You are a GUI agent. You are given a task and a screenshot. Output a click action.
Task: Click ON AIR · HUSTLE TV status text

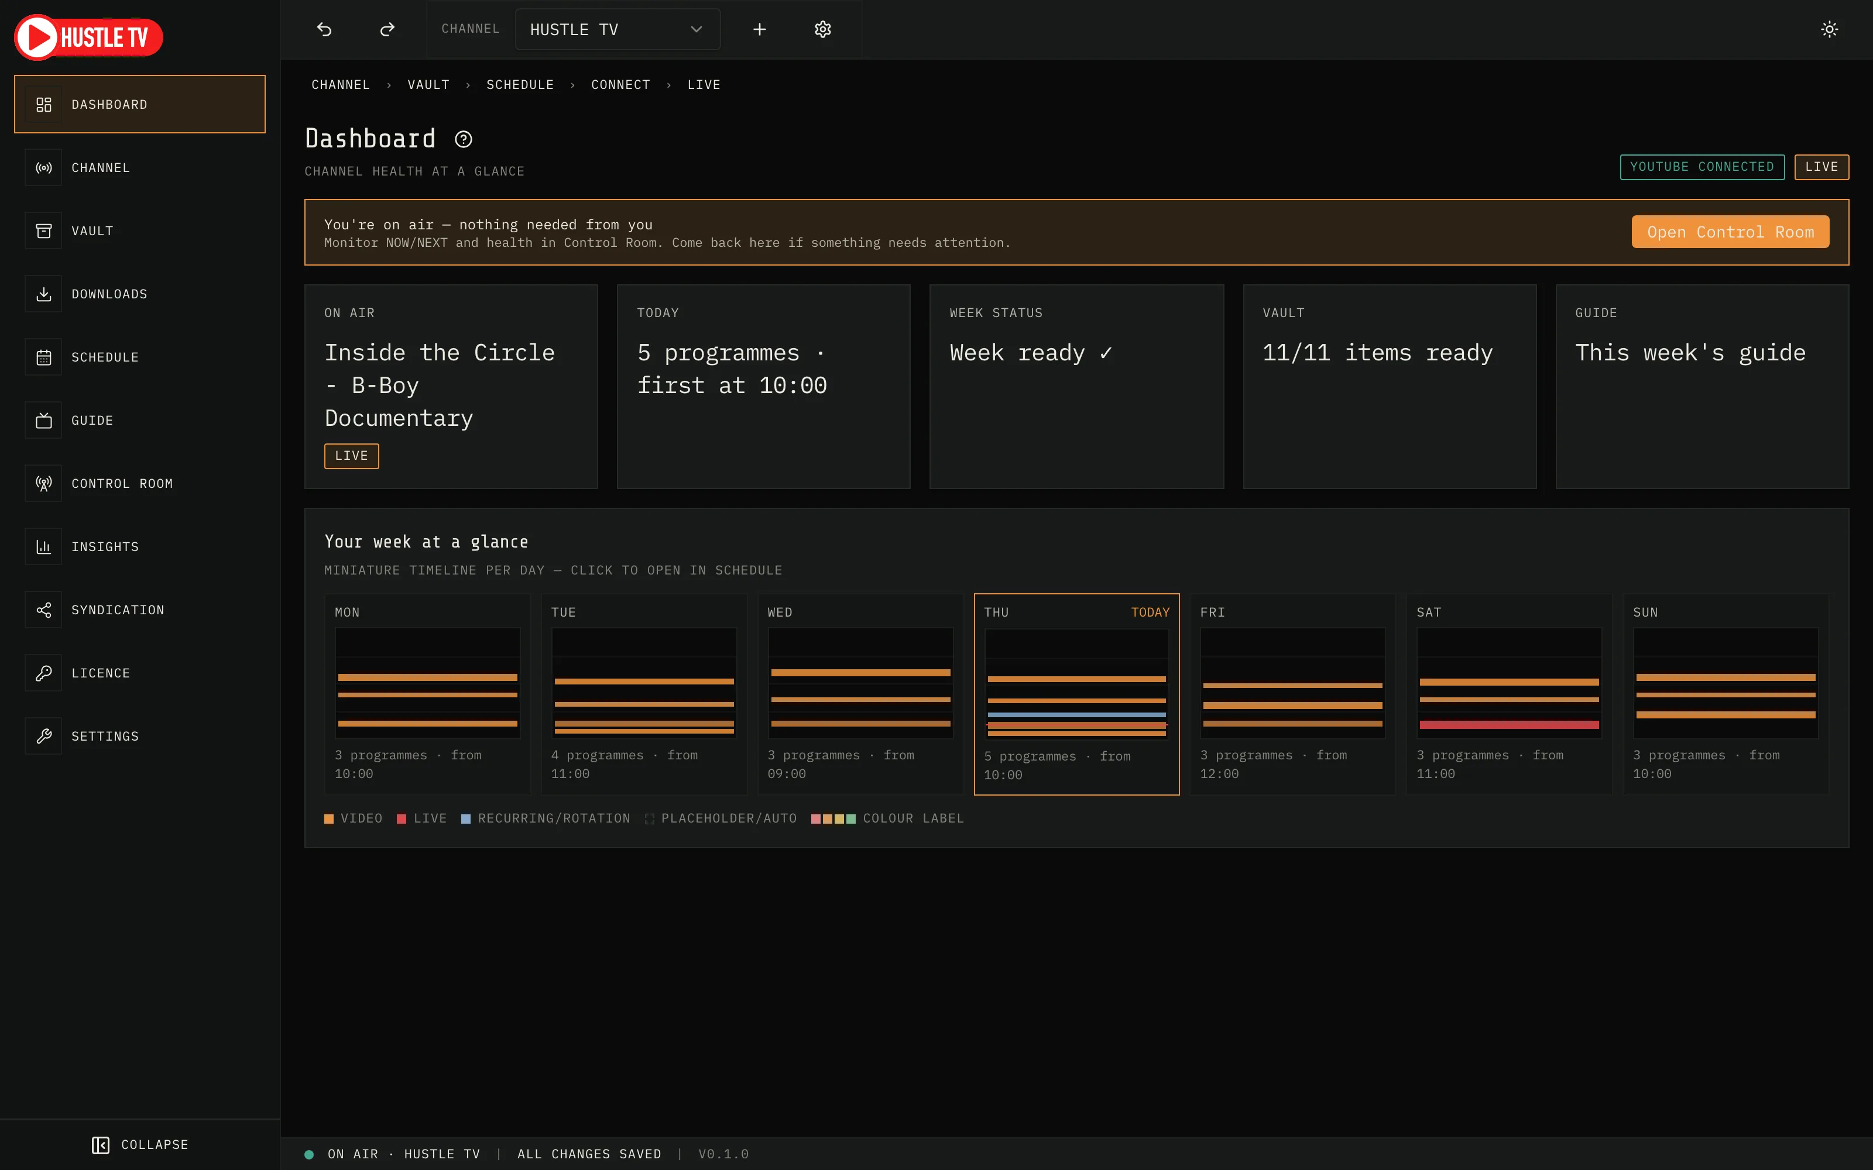403,1155
